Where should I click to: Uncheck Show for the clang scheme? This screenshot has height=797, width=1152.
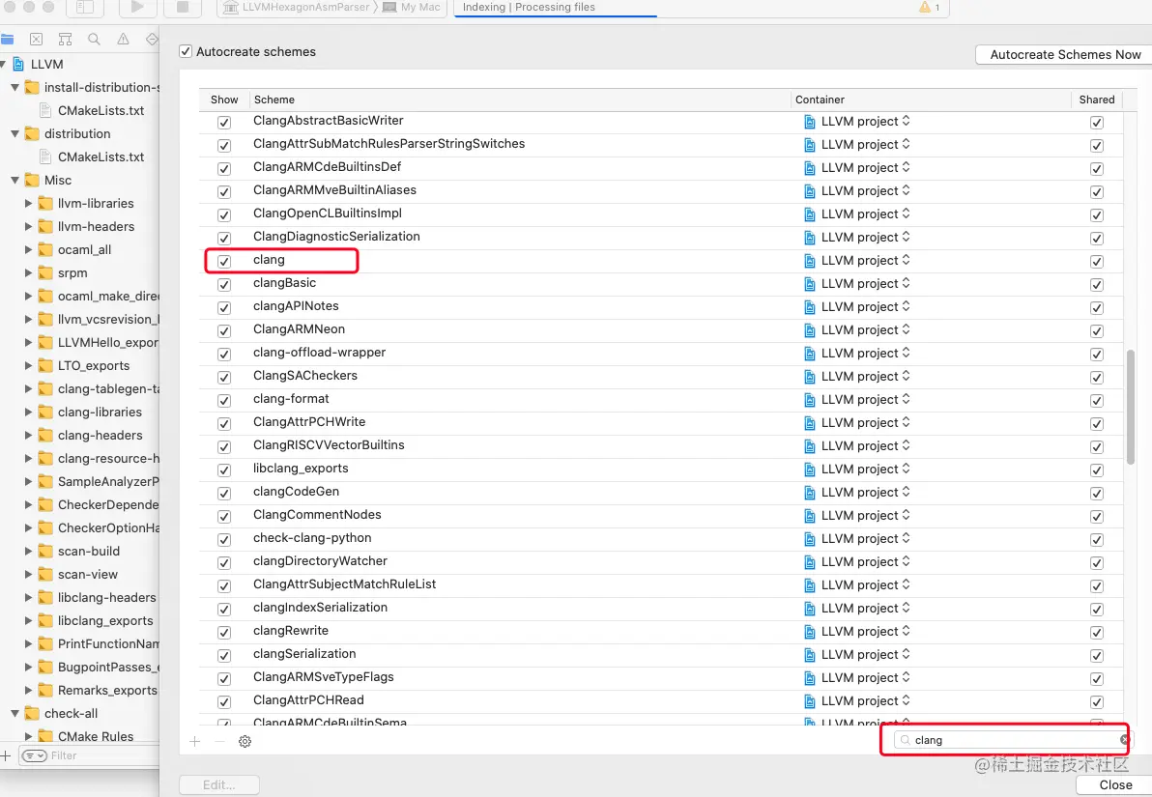coord(224,262)
